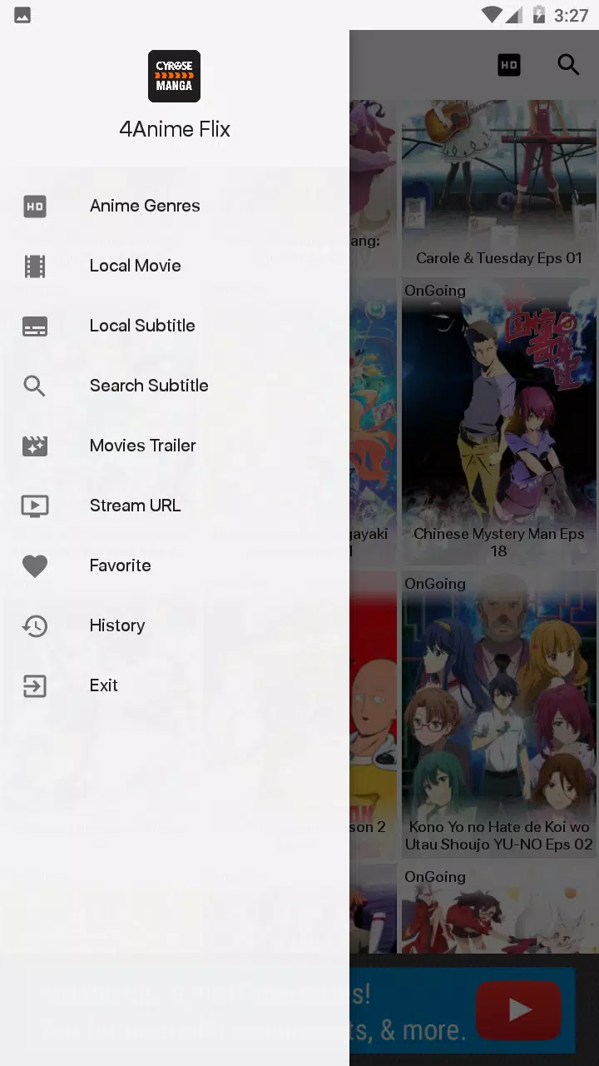Tap the Carole & Tuesday Eps 01 title
This screenshot has width=599, height=1066.
pyautogui.click(x=499, y=258)
